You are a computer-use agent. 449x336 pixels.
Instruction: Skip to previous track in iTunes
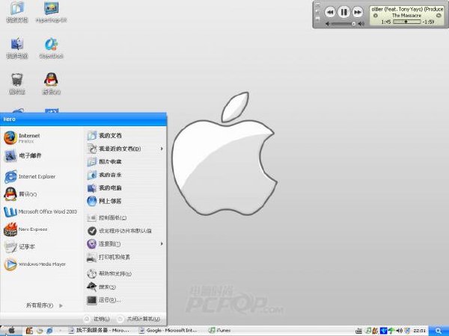click(330, 12)
